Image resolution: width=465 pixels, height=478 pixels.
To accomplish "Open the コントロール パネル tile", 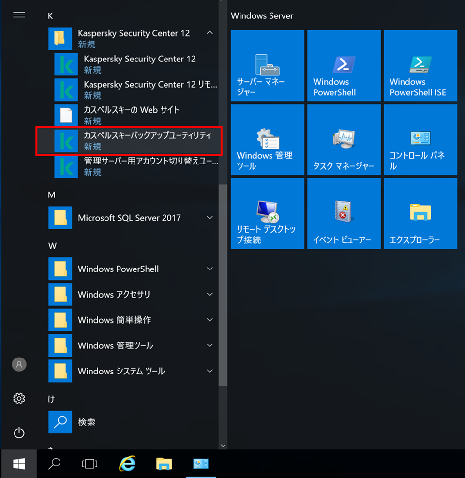I will pyautogui.click(x=420, y=139).
